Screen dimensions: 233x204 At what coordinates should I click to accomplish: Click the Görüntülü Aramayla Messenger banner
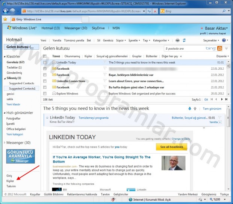(x=21, y=156)
